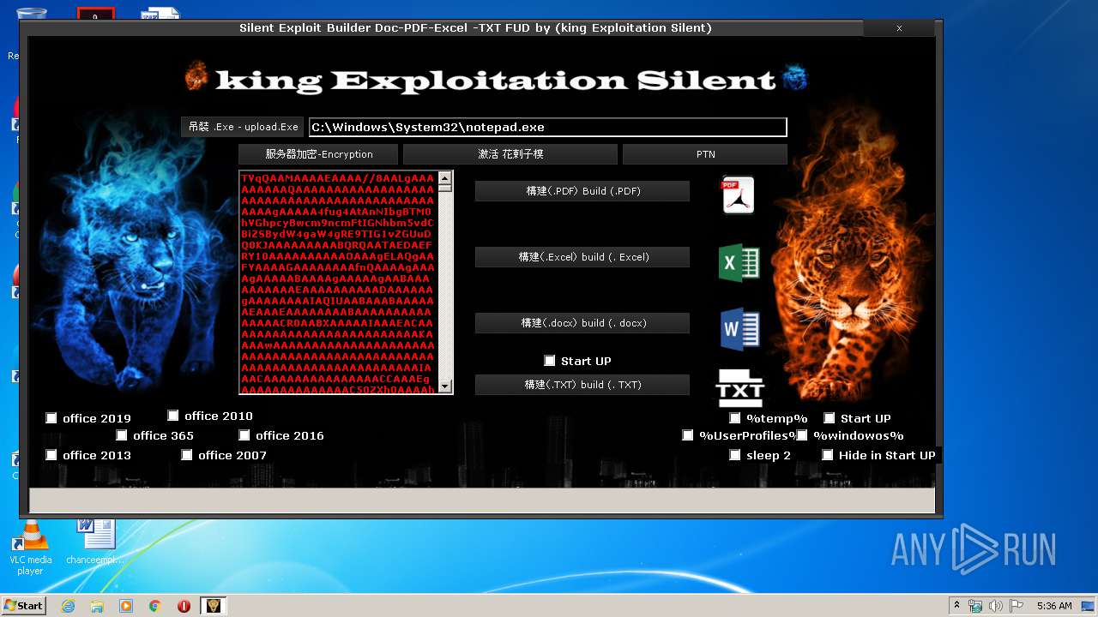
Task: Tick the office 2019 checkbox
Action: click(51, 418)
